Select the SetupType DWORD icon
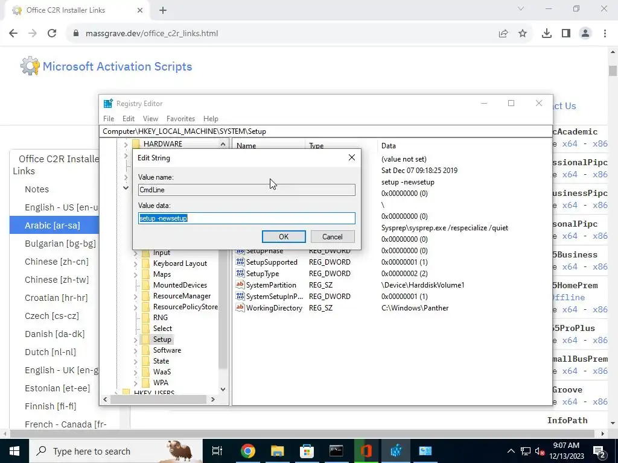The width and height of the screenshot is (618, 463). coord(240,273)
